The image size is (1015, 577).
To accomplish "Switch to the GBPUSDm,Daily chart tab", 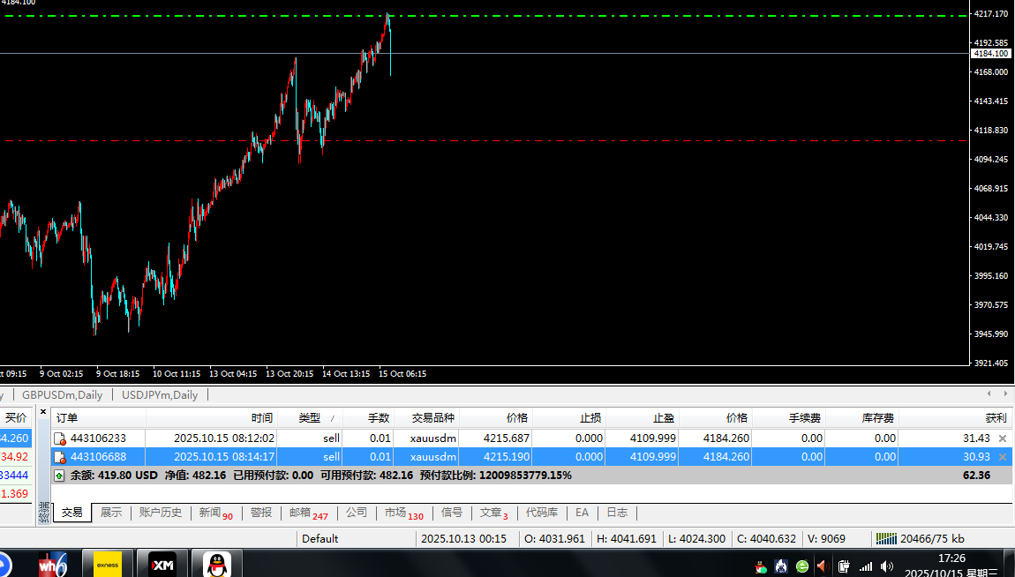I will (x=62, y=395).
